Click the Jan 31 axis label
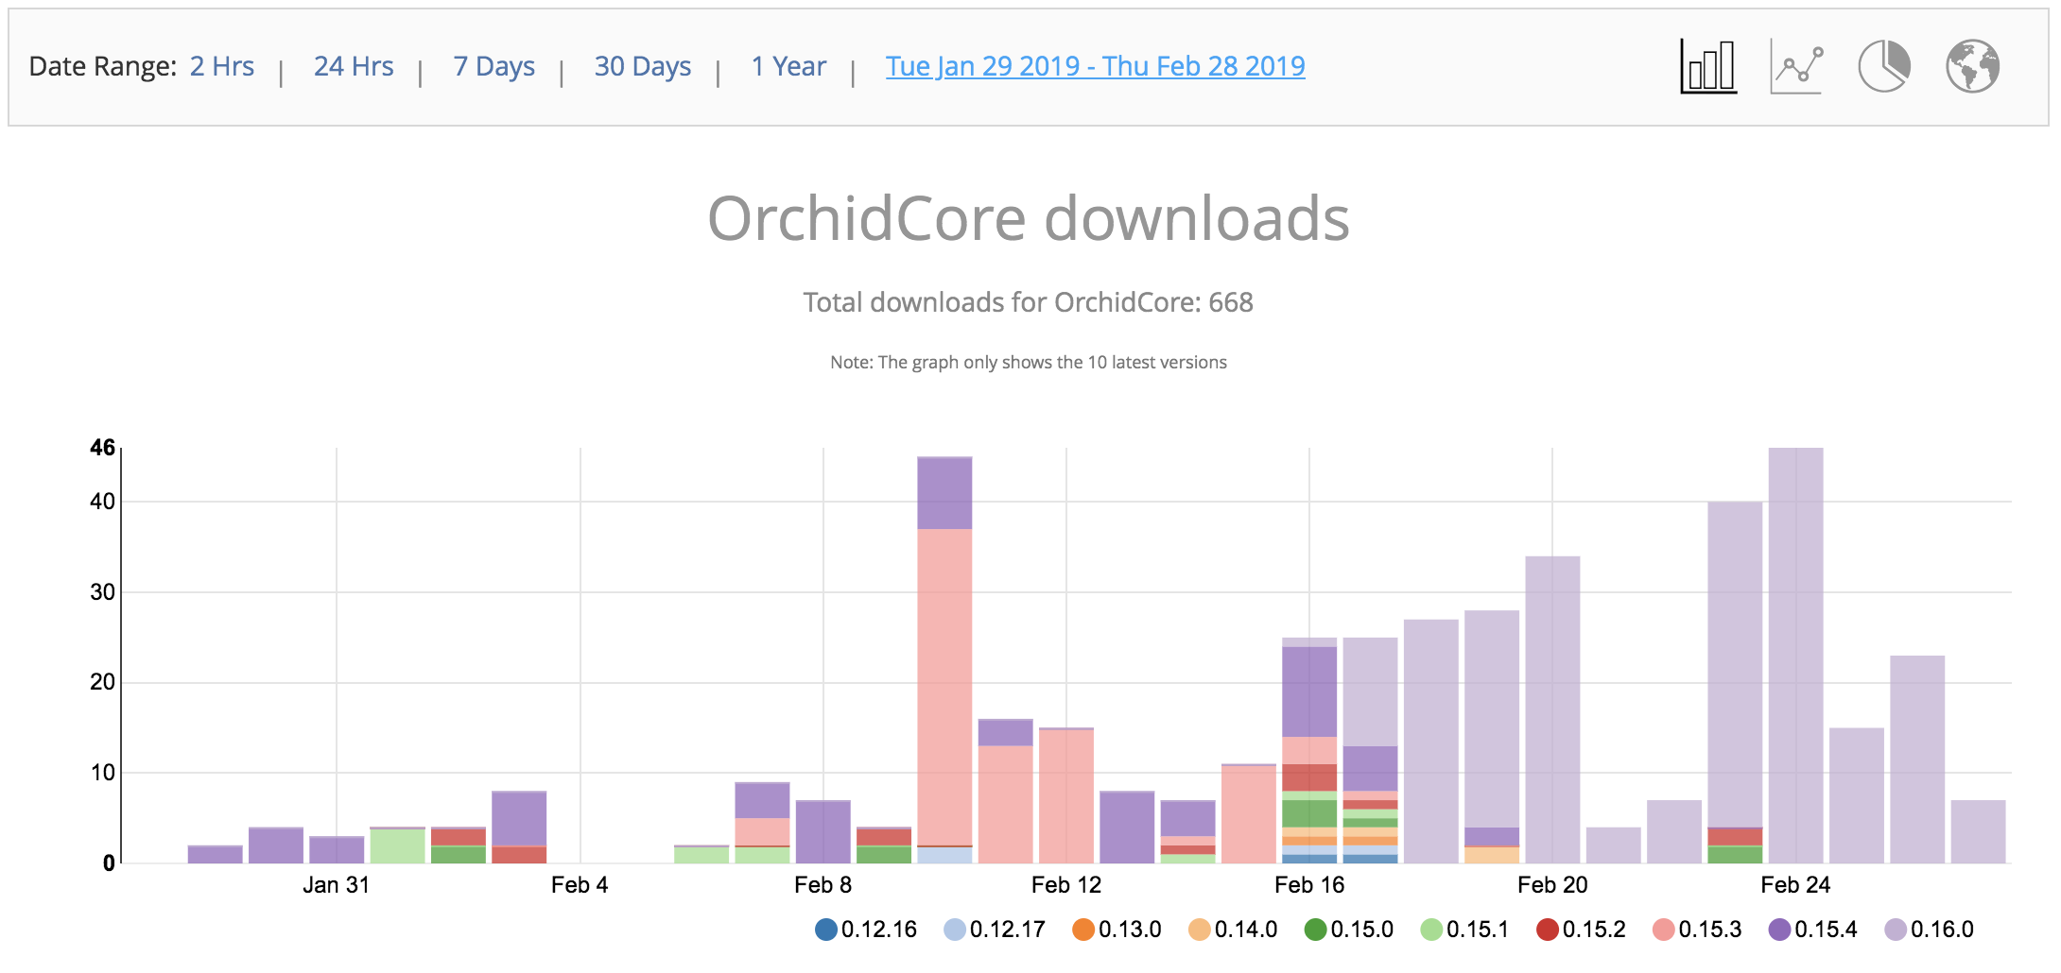2061x973 pixels. (x=336, y=885)
